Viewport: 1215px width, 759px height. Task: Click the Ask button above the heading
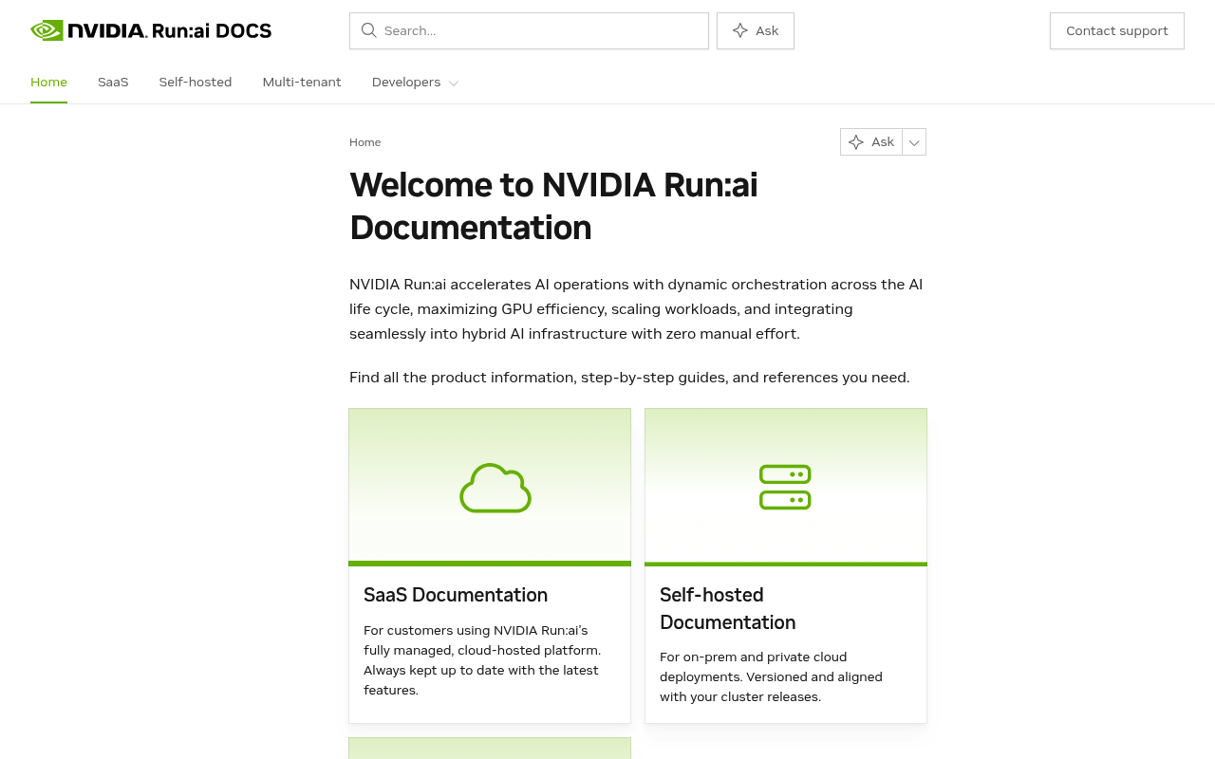[x=871, y=142]
